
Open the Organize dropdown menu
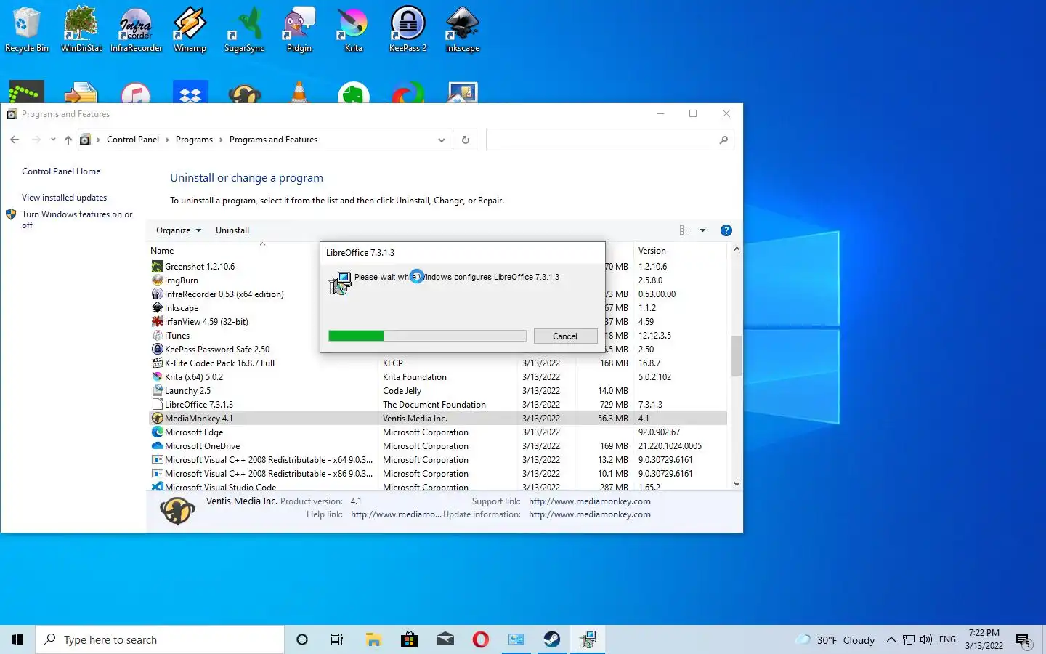pyautogui.click(x=179, y=230)
